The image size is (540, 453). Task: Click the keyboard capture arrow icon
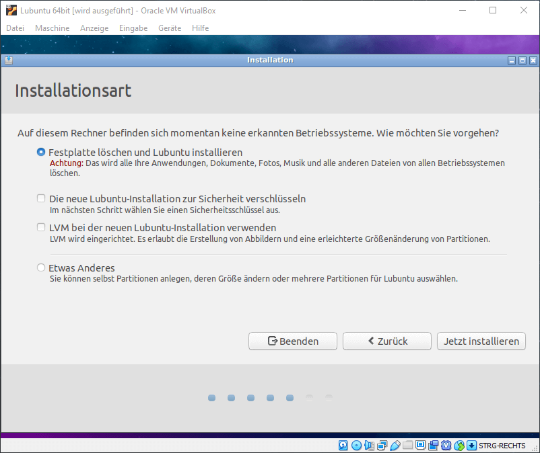(x=471, y=446)
